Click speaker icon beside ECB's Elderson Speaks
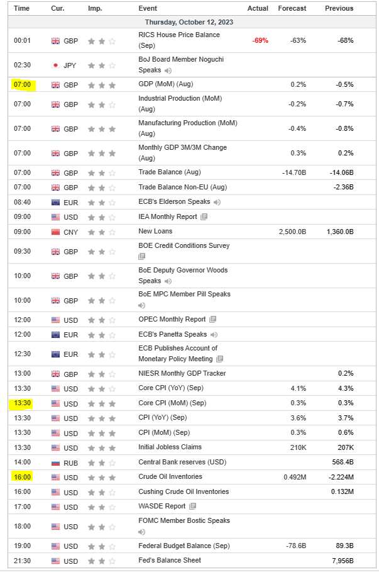Image resolution: width=379 pixels, height=572 pixels. [x=217, y=203]
